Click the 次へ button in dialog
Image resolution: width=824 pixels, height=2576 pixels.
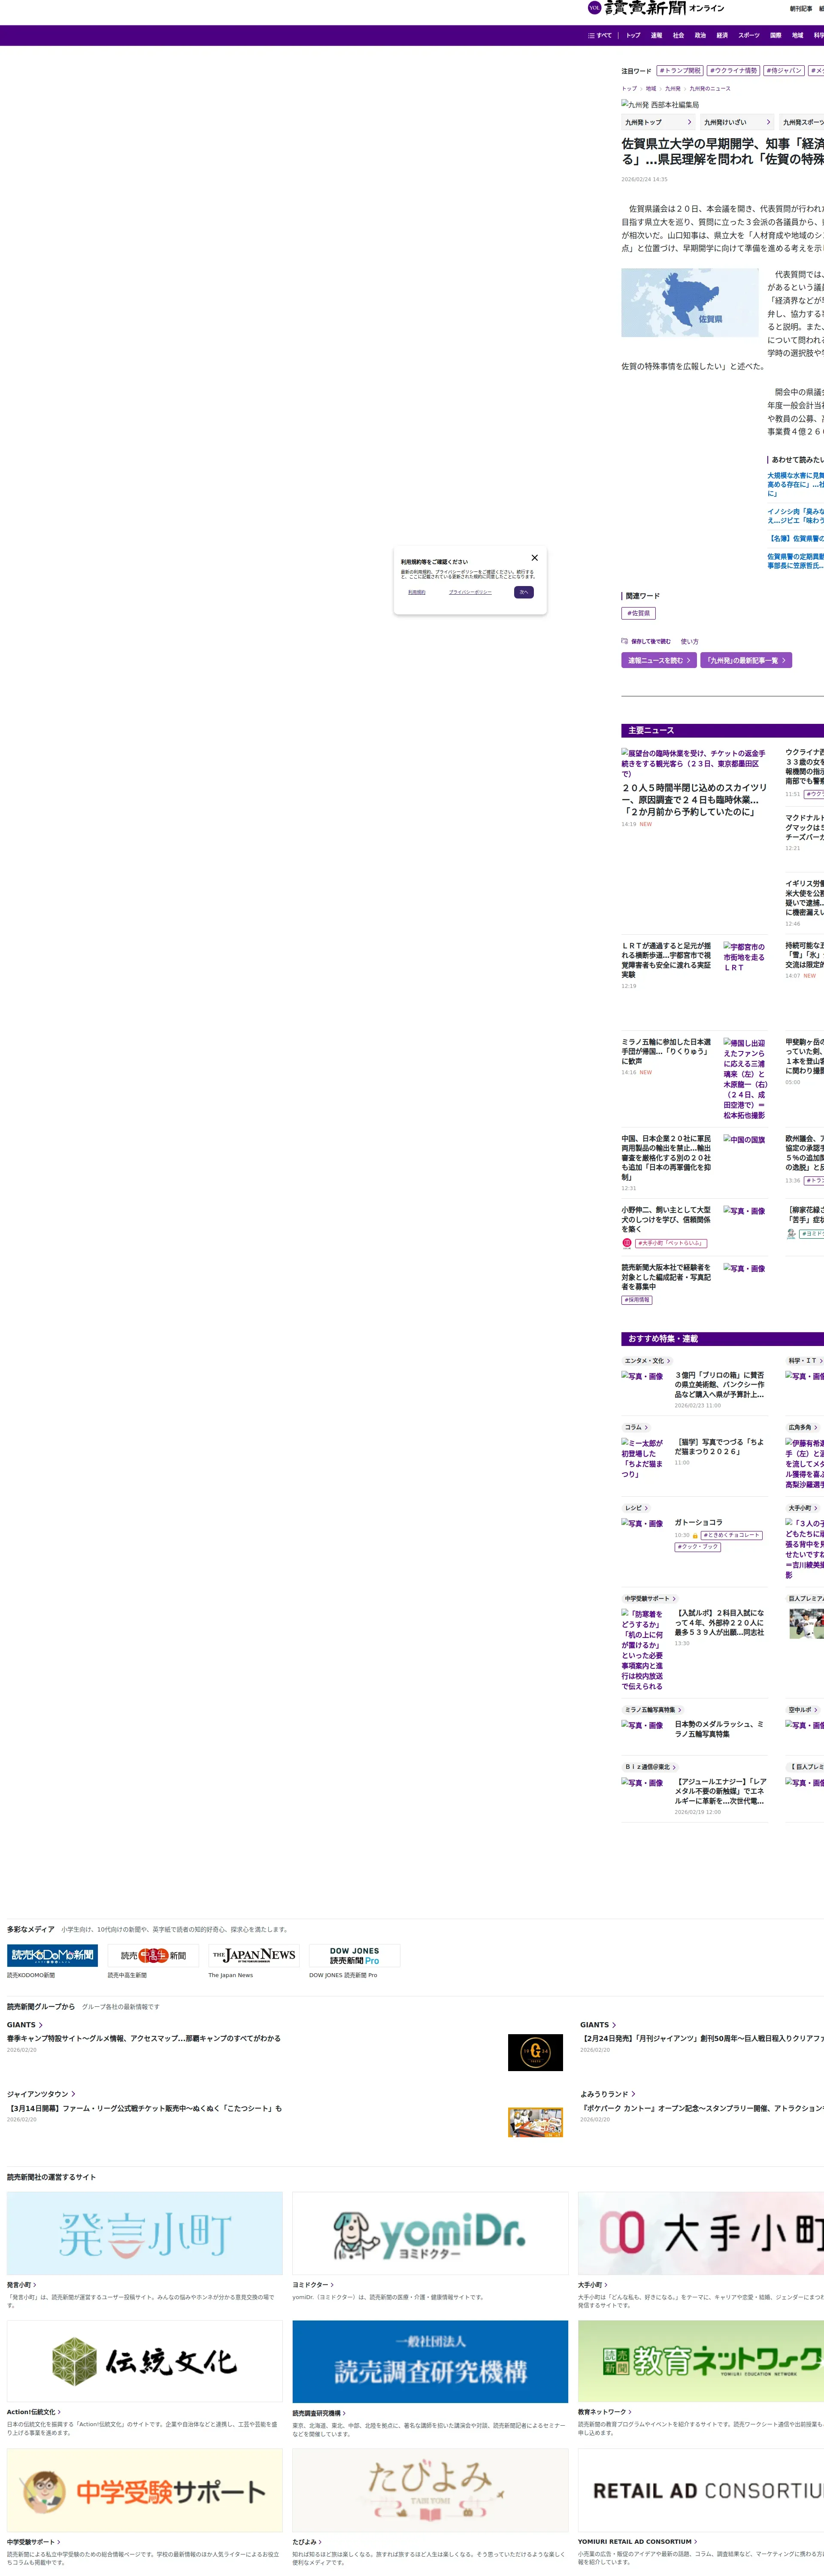(523, 592)
